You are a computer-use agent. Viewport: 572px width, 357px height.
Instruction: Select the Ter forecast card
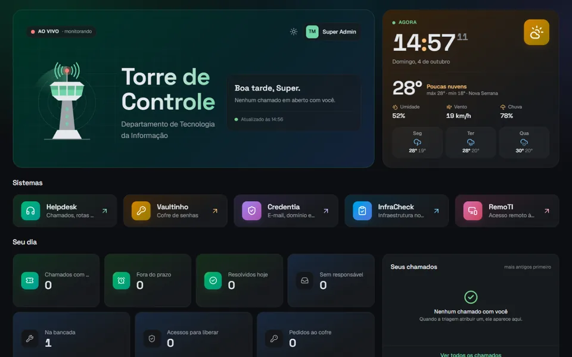pyautogui.click(x=471, y=142)
